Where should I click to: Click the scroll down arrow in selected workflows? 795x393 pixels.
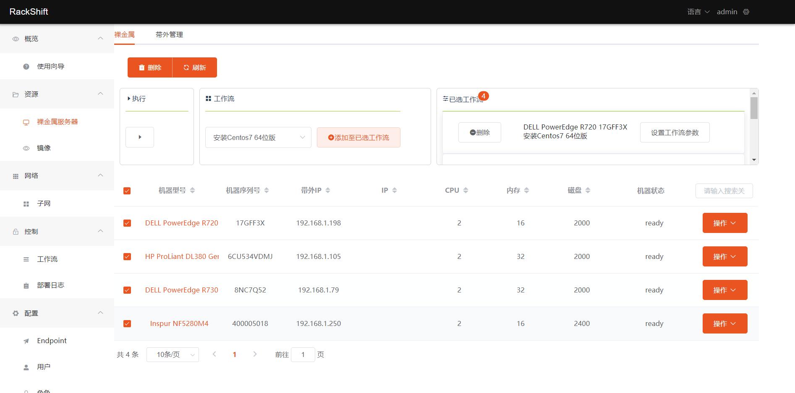coord(754,160)
